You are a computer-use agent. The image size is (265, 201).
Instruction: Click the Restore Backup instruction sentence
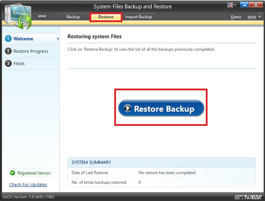pyautogui.click(x=141, y=49)
